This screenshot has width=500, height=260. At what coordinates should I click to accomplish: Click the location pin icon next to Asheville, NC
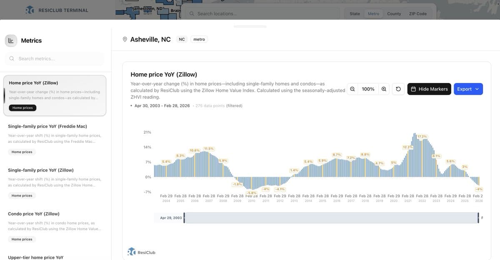click(125, 39)
